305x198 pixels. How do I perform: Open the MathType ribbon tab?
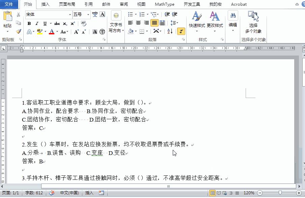[x=164, y=4]
